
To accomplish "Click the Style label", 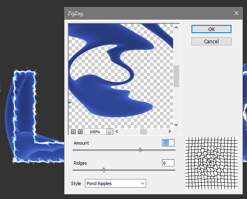I will [x=76, y=183].
